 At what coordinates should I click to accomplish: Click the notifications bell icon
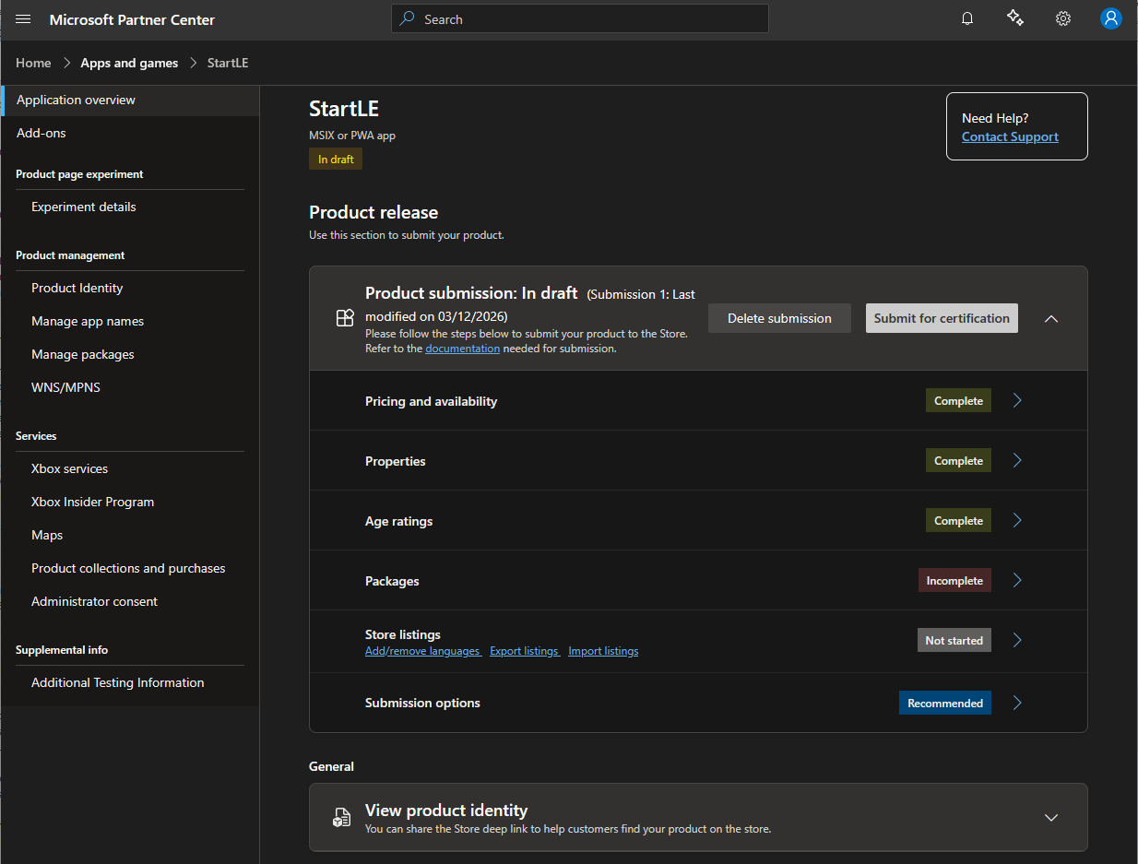coord(967,18)
